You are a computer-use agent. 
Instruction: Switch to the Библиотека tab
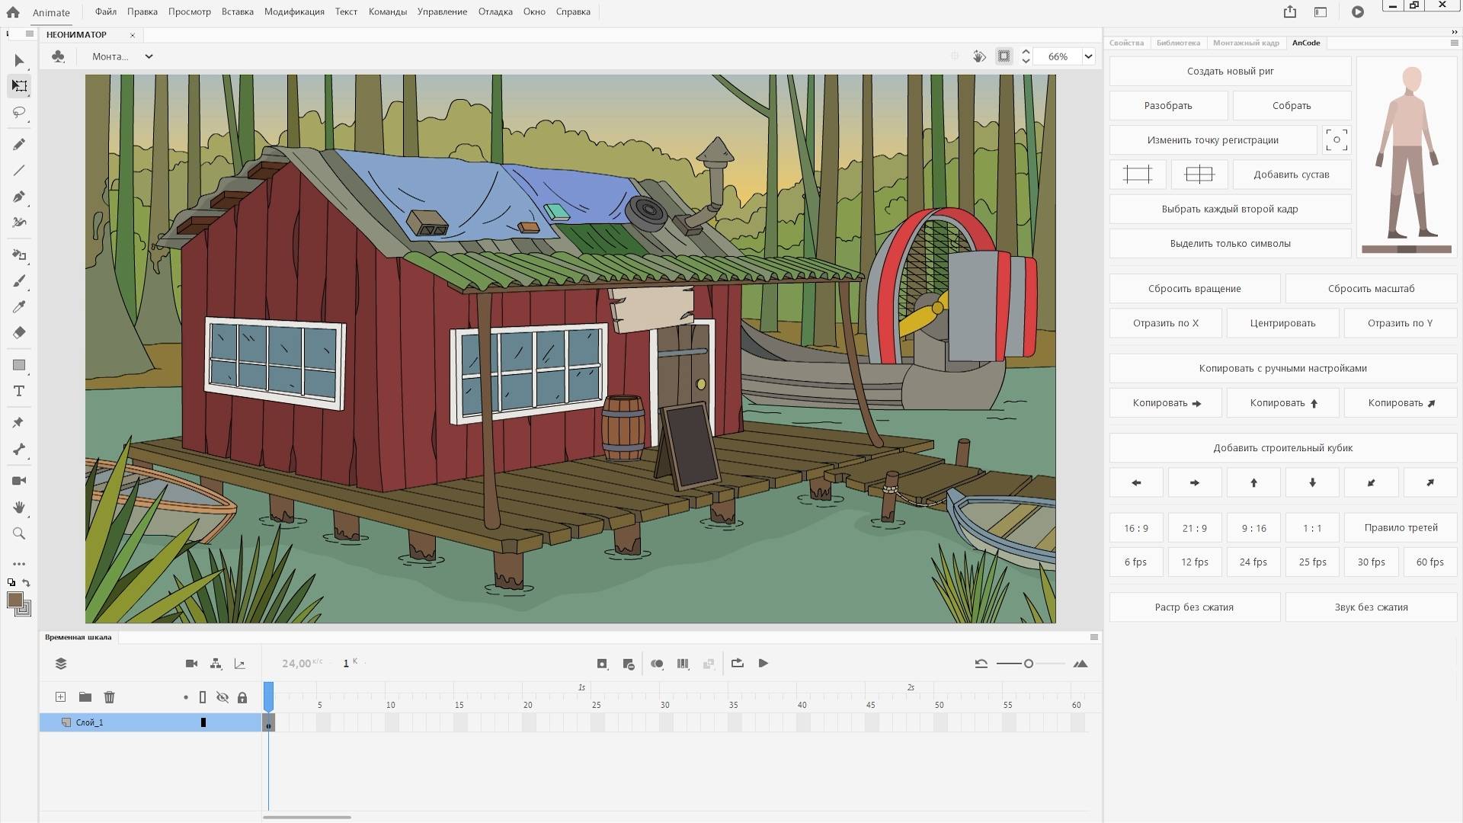point(1177,43)
